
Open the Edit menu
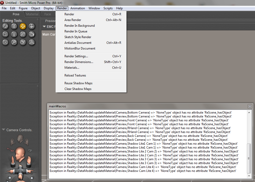click(x=12, y=8)
